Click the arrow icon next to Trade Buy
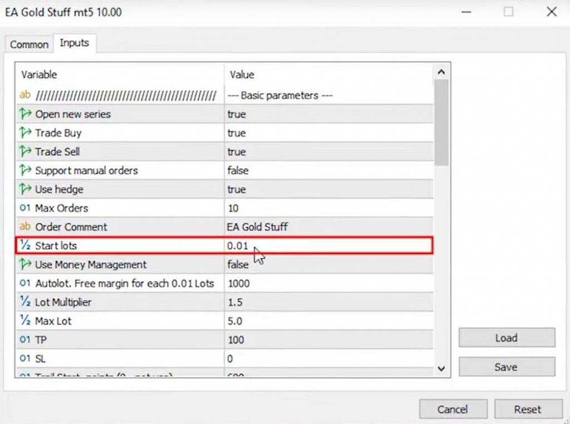Screen dimensions: 570x424 coord(25,133)
